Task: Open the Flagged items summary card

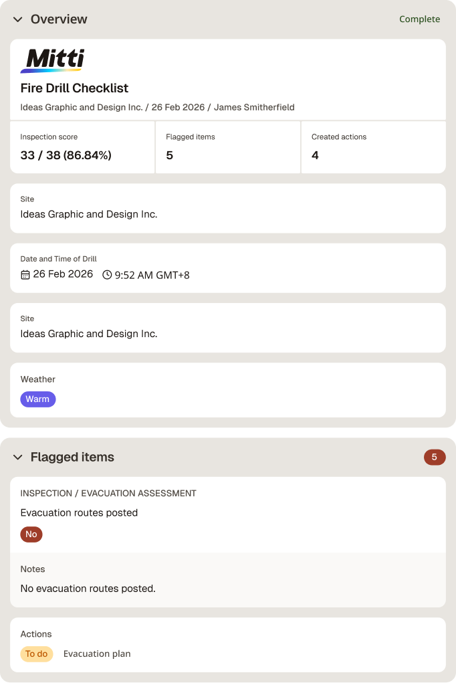Action: pos(228,147)
